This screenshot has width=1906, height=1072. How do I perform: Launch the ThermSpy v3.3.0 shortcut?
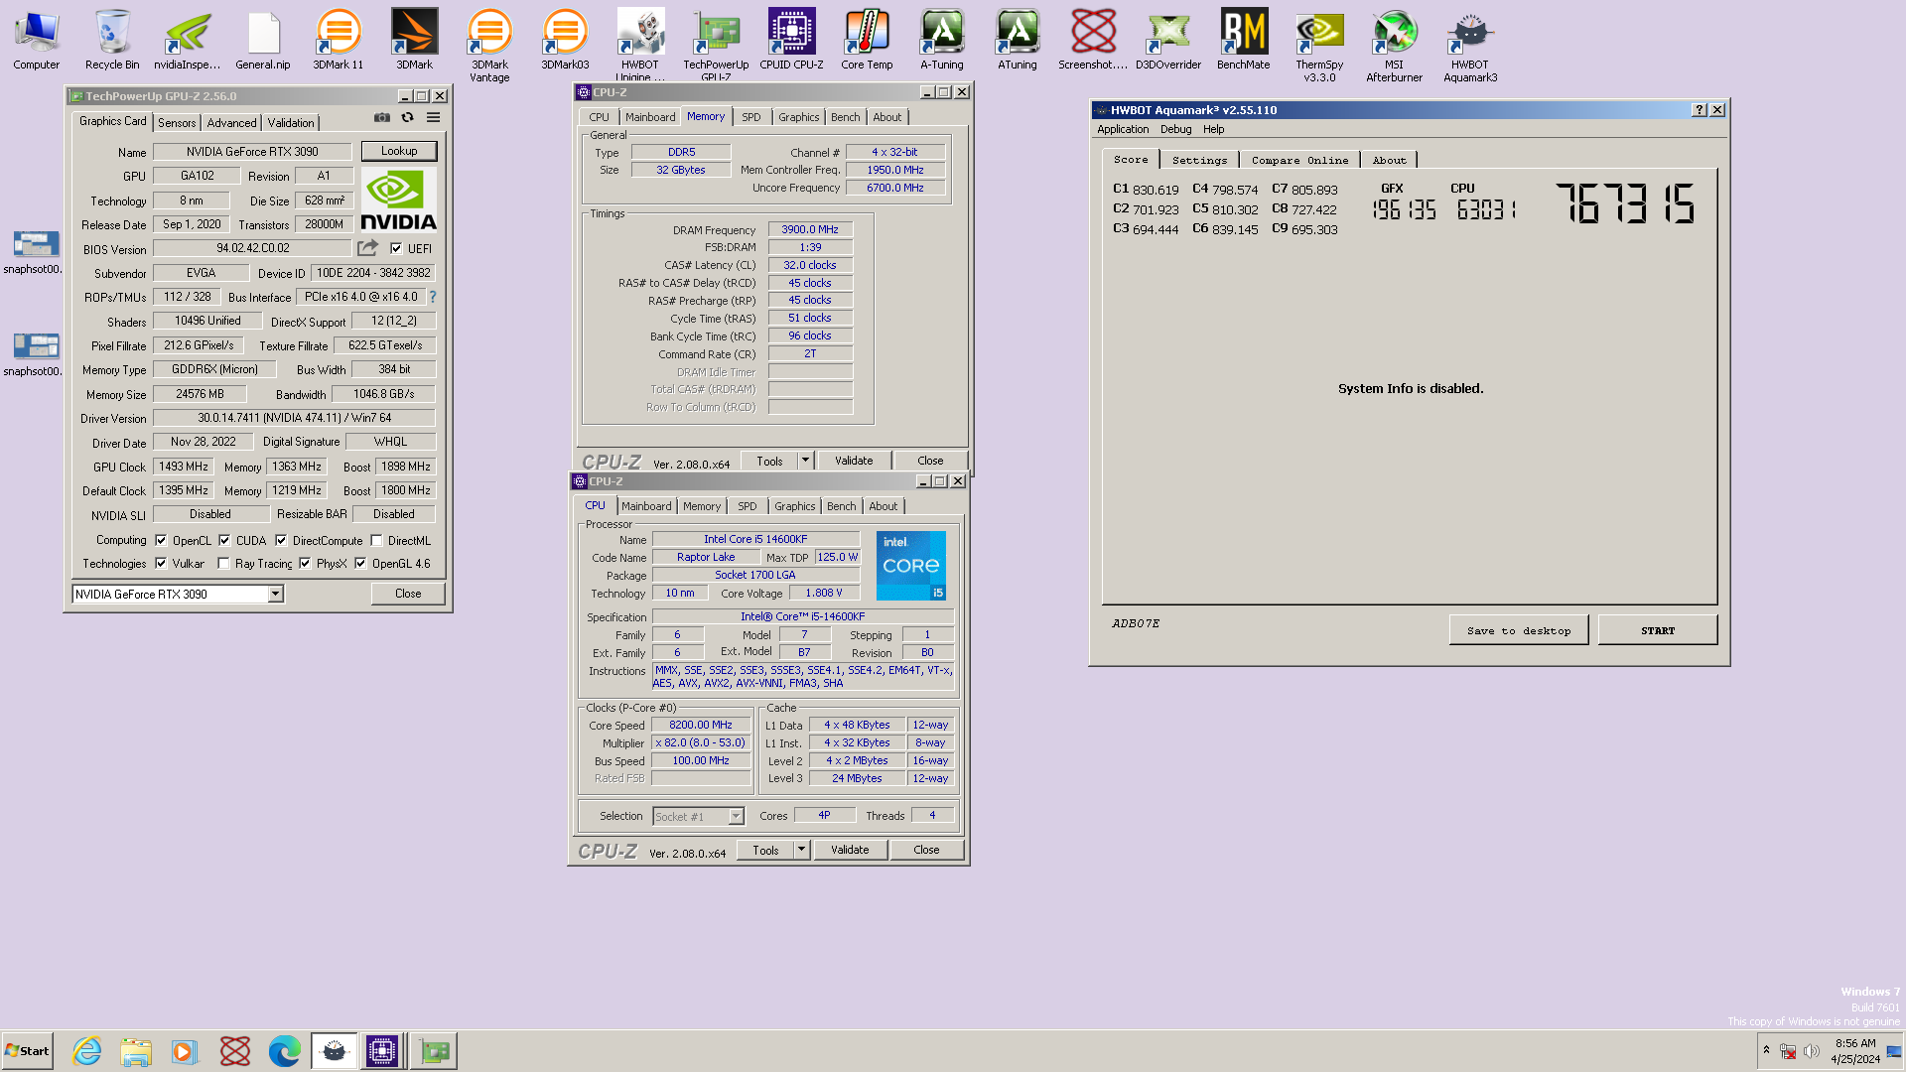click(x=1319, y=45)
